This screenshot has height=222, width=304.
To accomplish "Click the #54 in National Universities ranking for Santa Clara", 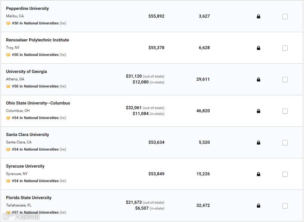I will pyautogui.click(x=35, y=149).
